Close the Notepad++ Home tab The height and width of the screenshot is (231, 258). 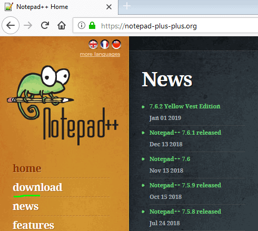click(x=109, y=7)
